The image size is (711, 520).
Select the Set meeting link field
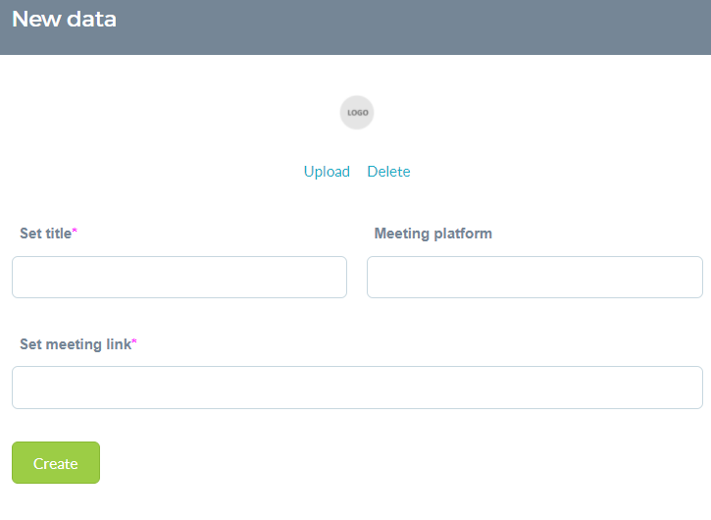[357, 388]
